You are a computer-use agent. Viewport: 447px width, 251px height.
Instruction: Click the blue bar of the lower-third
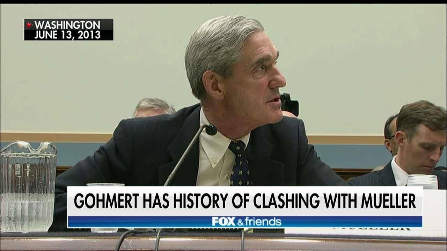(245, 222)
